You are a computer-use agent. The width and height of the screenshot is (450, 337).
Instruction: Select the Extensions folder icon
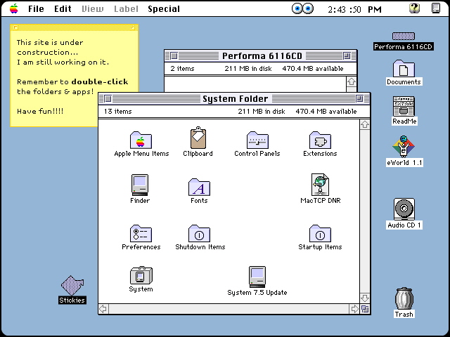pyautogui.click(x=320, y=140)
